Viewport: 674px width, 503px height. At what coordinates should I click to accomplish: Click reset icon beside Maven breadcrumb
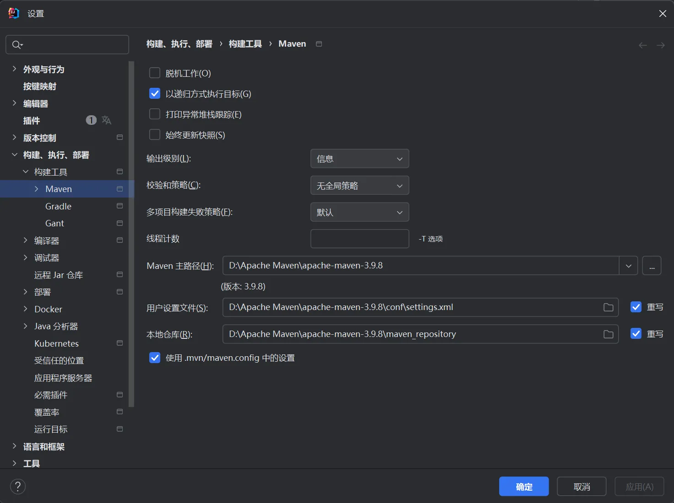pos(319,43)
